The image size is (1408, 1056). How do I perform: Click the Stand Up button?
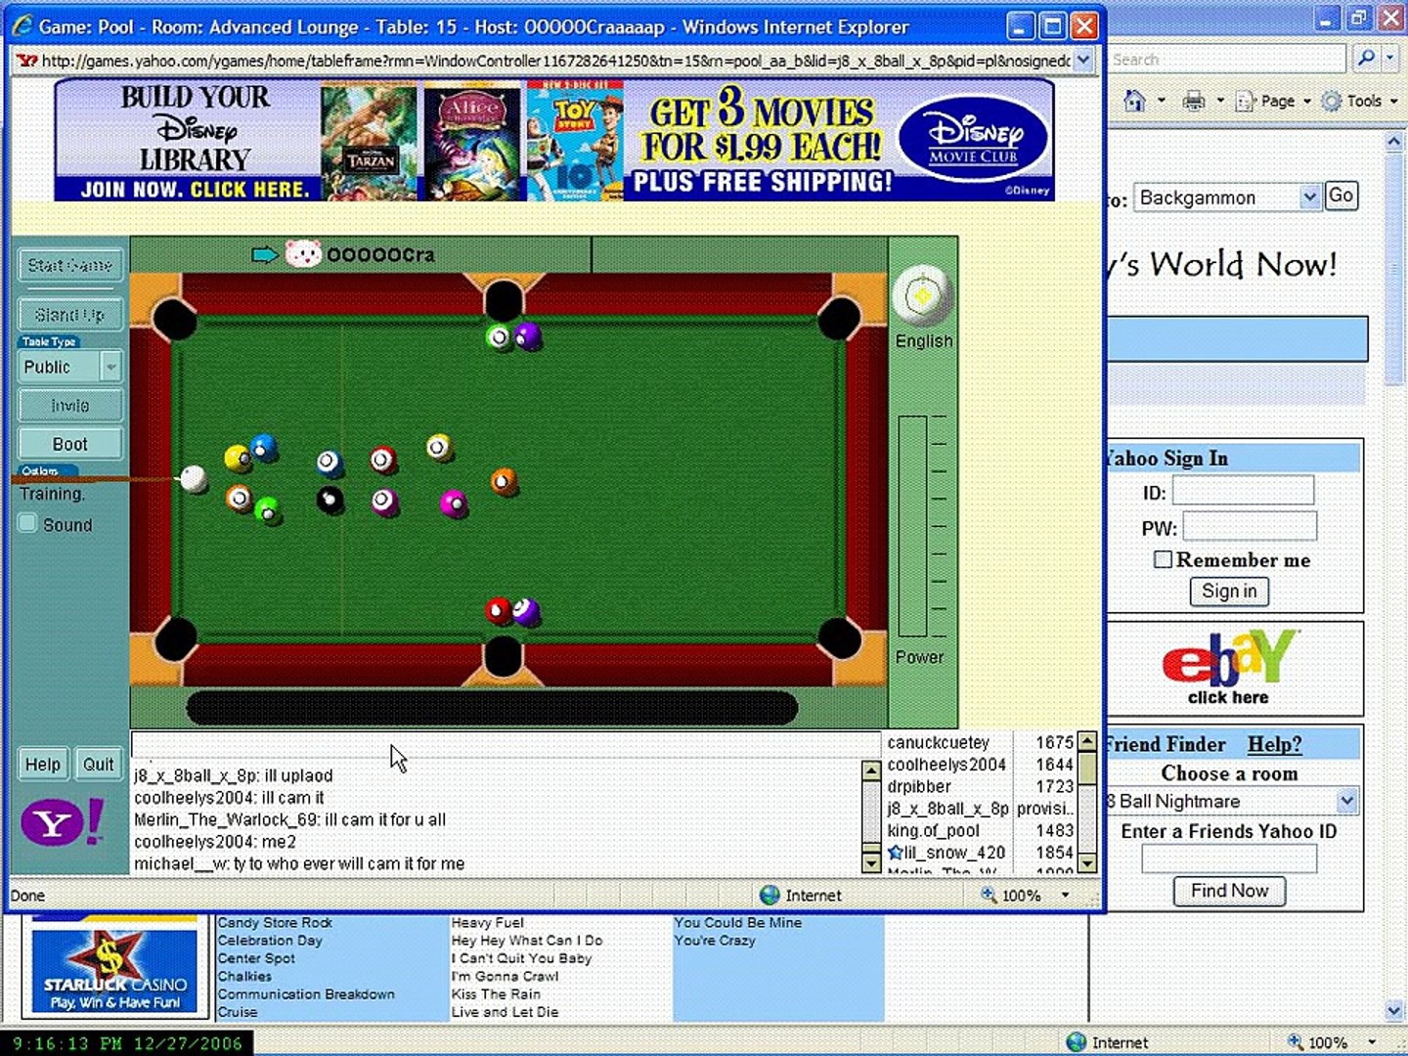(70, 314)
